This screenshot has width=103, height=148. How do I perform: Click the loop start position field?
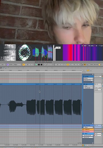point(59,65)
